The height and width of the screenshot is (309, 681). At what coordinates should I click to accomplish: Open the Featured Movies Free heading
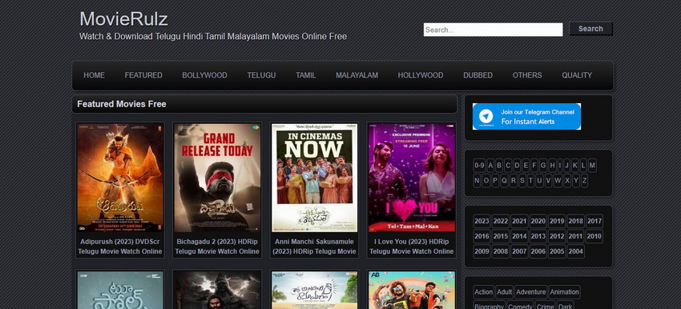pyautogui.click(x=122, y=104)
